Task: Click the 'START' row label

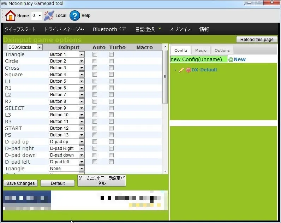Action: coord(13,128)
